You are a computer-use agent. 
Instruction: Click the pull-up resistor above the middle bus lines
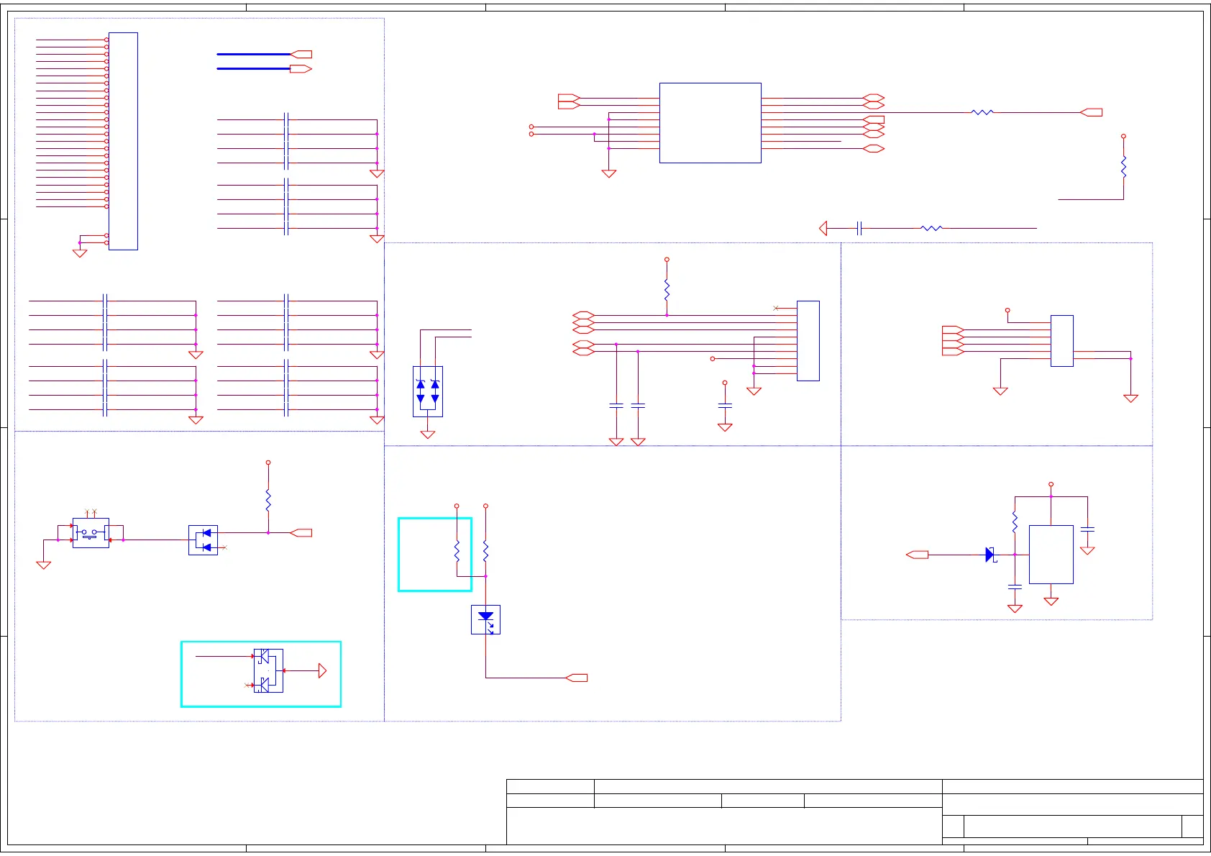[x=667, y=290]
